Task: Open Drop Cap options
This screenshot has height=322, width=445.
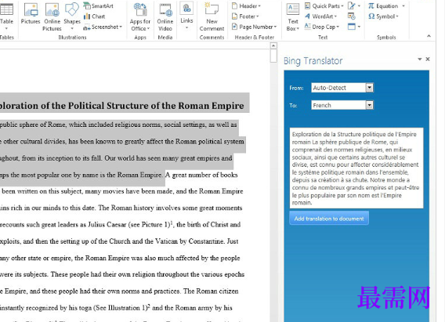Action: 322,27
